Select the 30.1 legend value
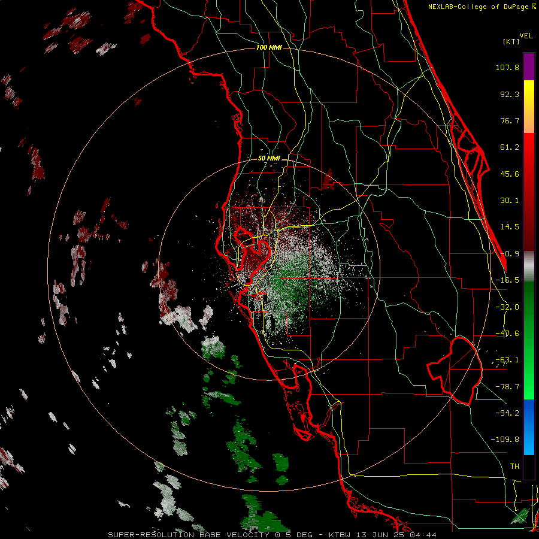The image size is (539, 539). (x=510, y=201)
